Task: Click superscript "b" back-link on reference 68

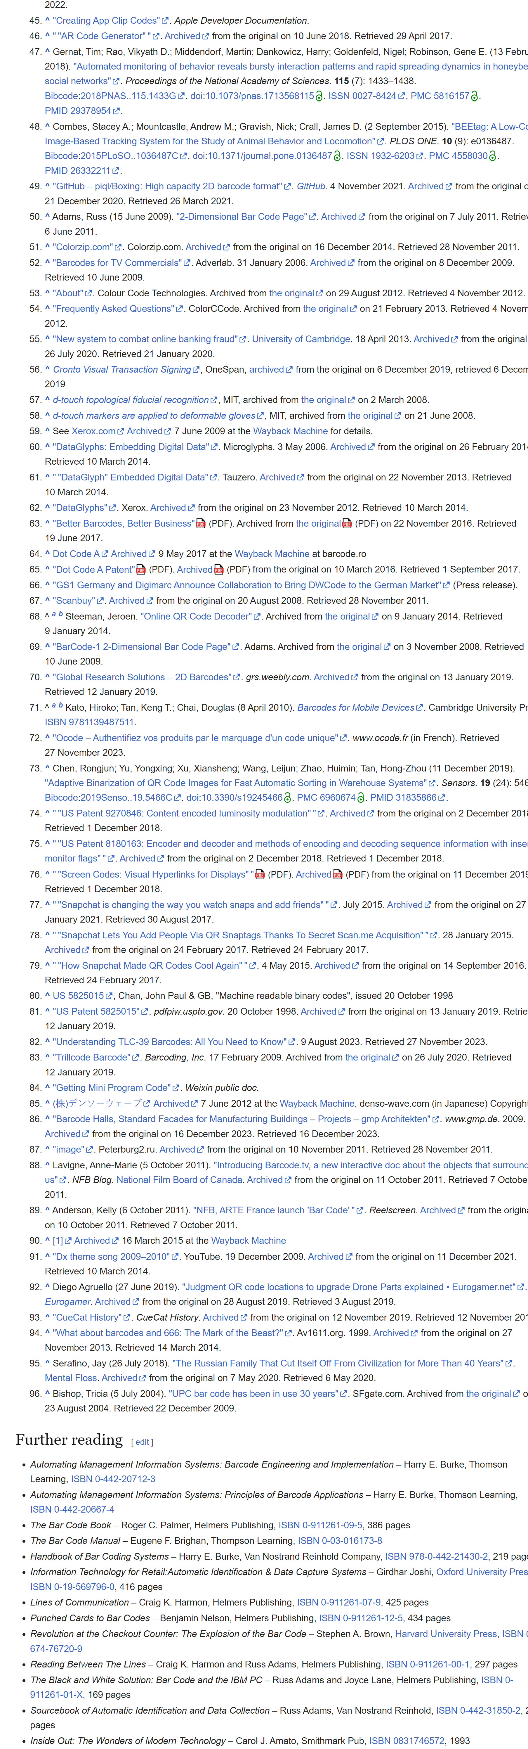Action: point(60,615)
